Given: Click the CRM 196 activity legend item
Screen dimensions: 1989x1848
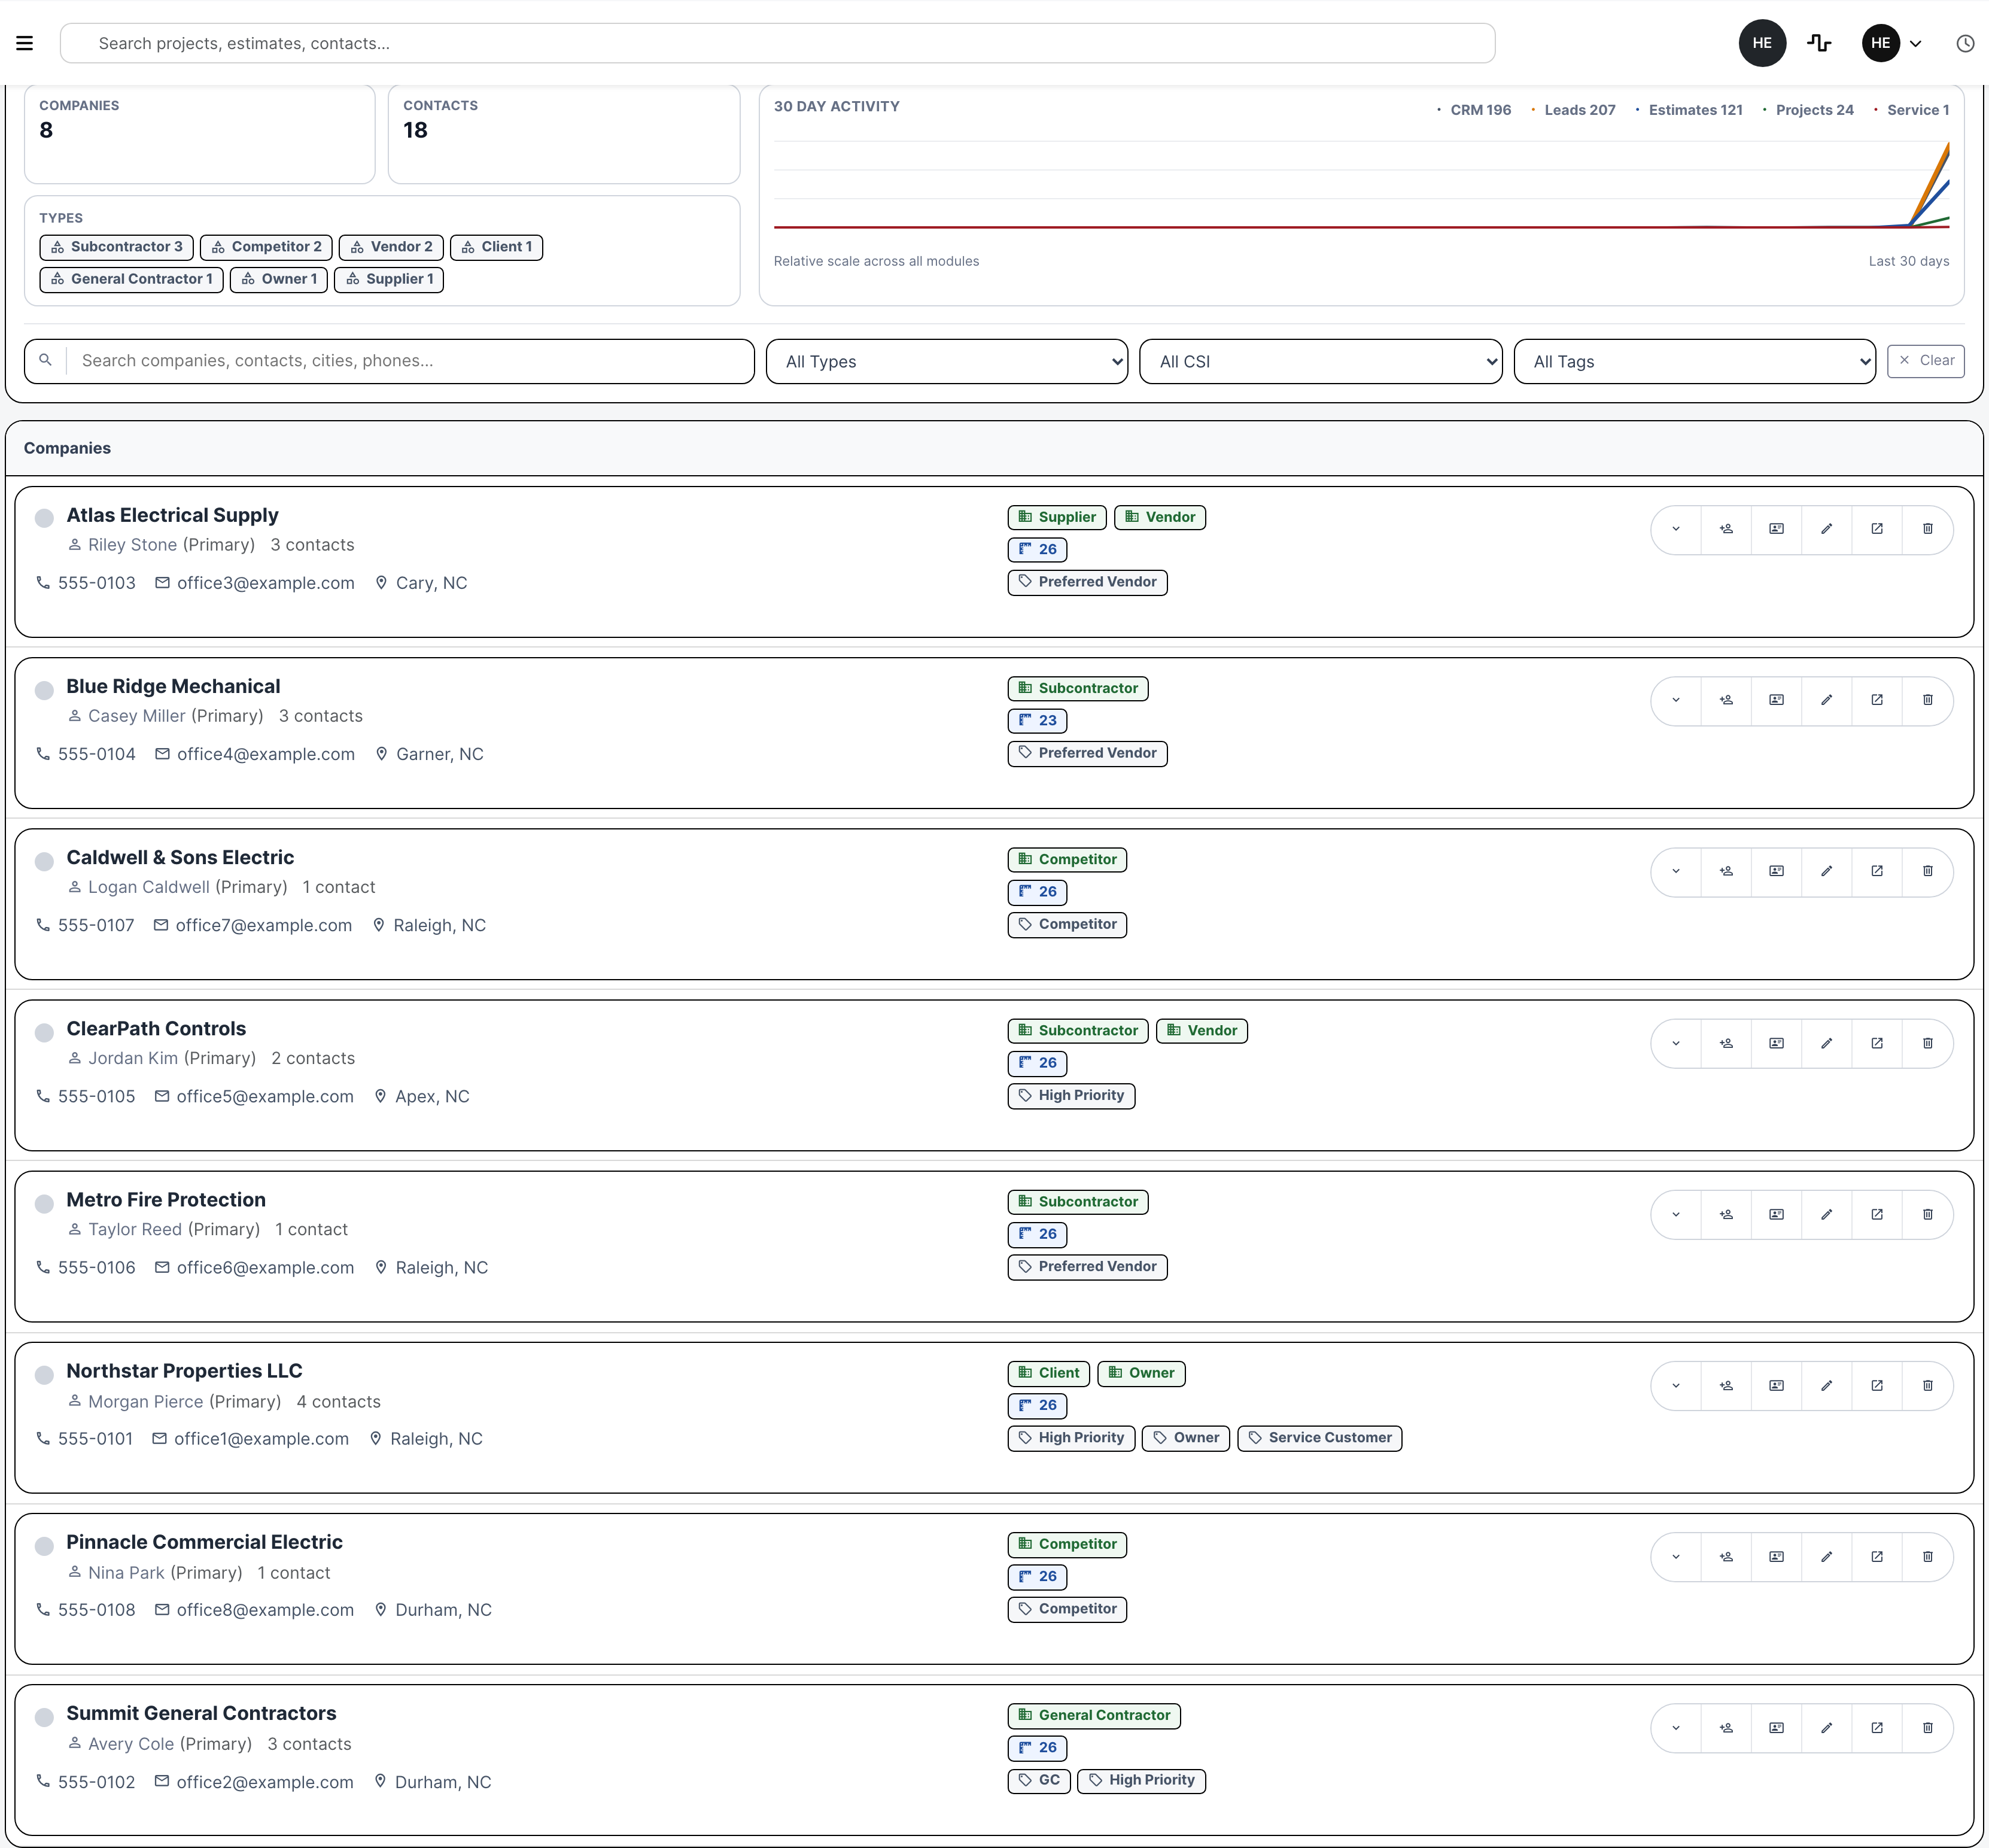Looking at the screenshot, I should [1474, 110].
